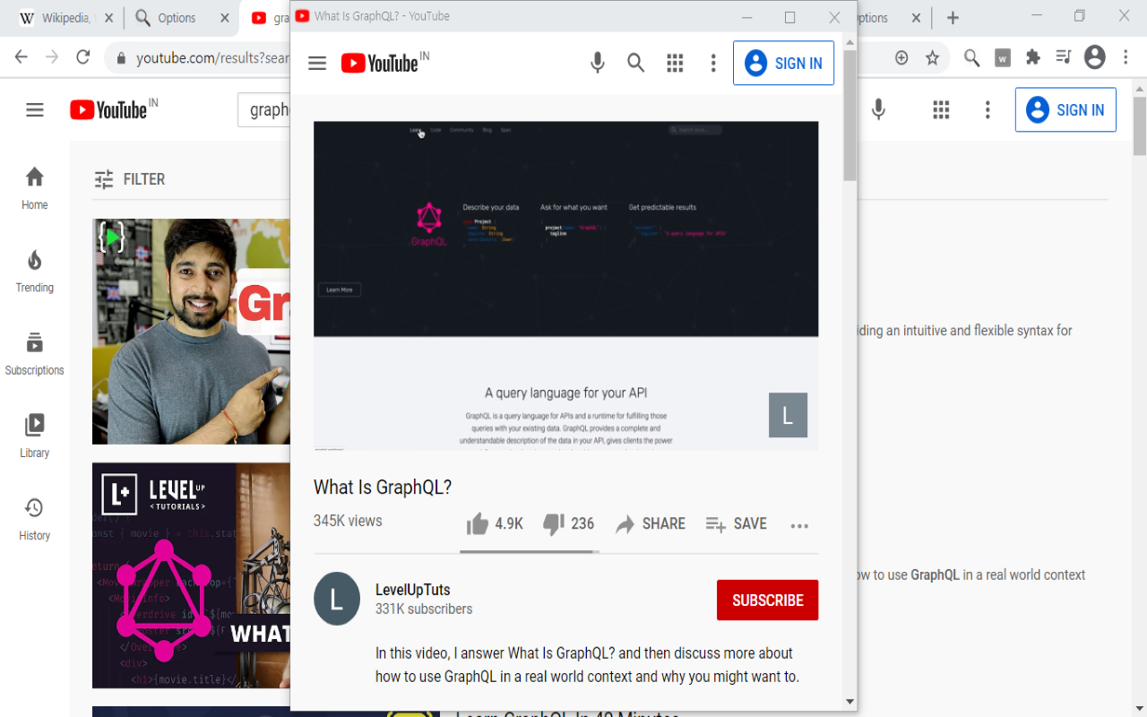Go back in Chrome browser
This screenshot has width=1147, height=717.
[x=22, y=57]
